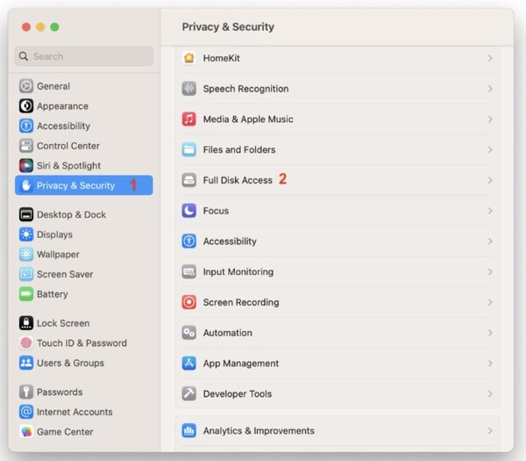Click the Focus moon icon

pos(188,211)
